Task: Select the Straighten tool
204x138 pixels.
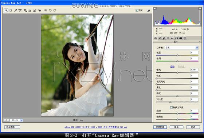Action: [30, 10]
